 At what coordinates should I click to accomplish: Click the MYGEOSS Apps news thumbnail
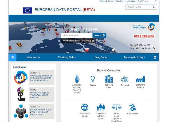tap(21, 94)
